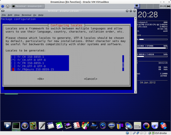
Task: Open the terminal Edit menu
Action: (x=10, y=15)
